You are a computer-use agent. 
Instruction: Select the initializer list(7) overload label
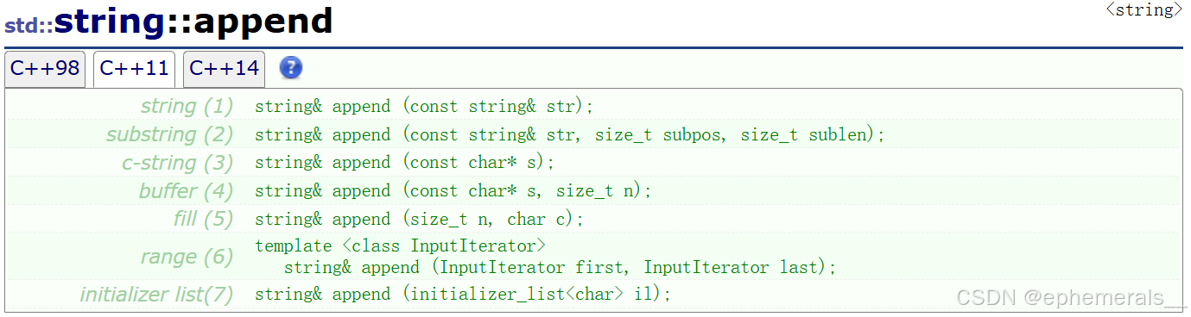click(x=157, y=295)
